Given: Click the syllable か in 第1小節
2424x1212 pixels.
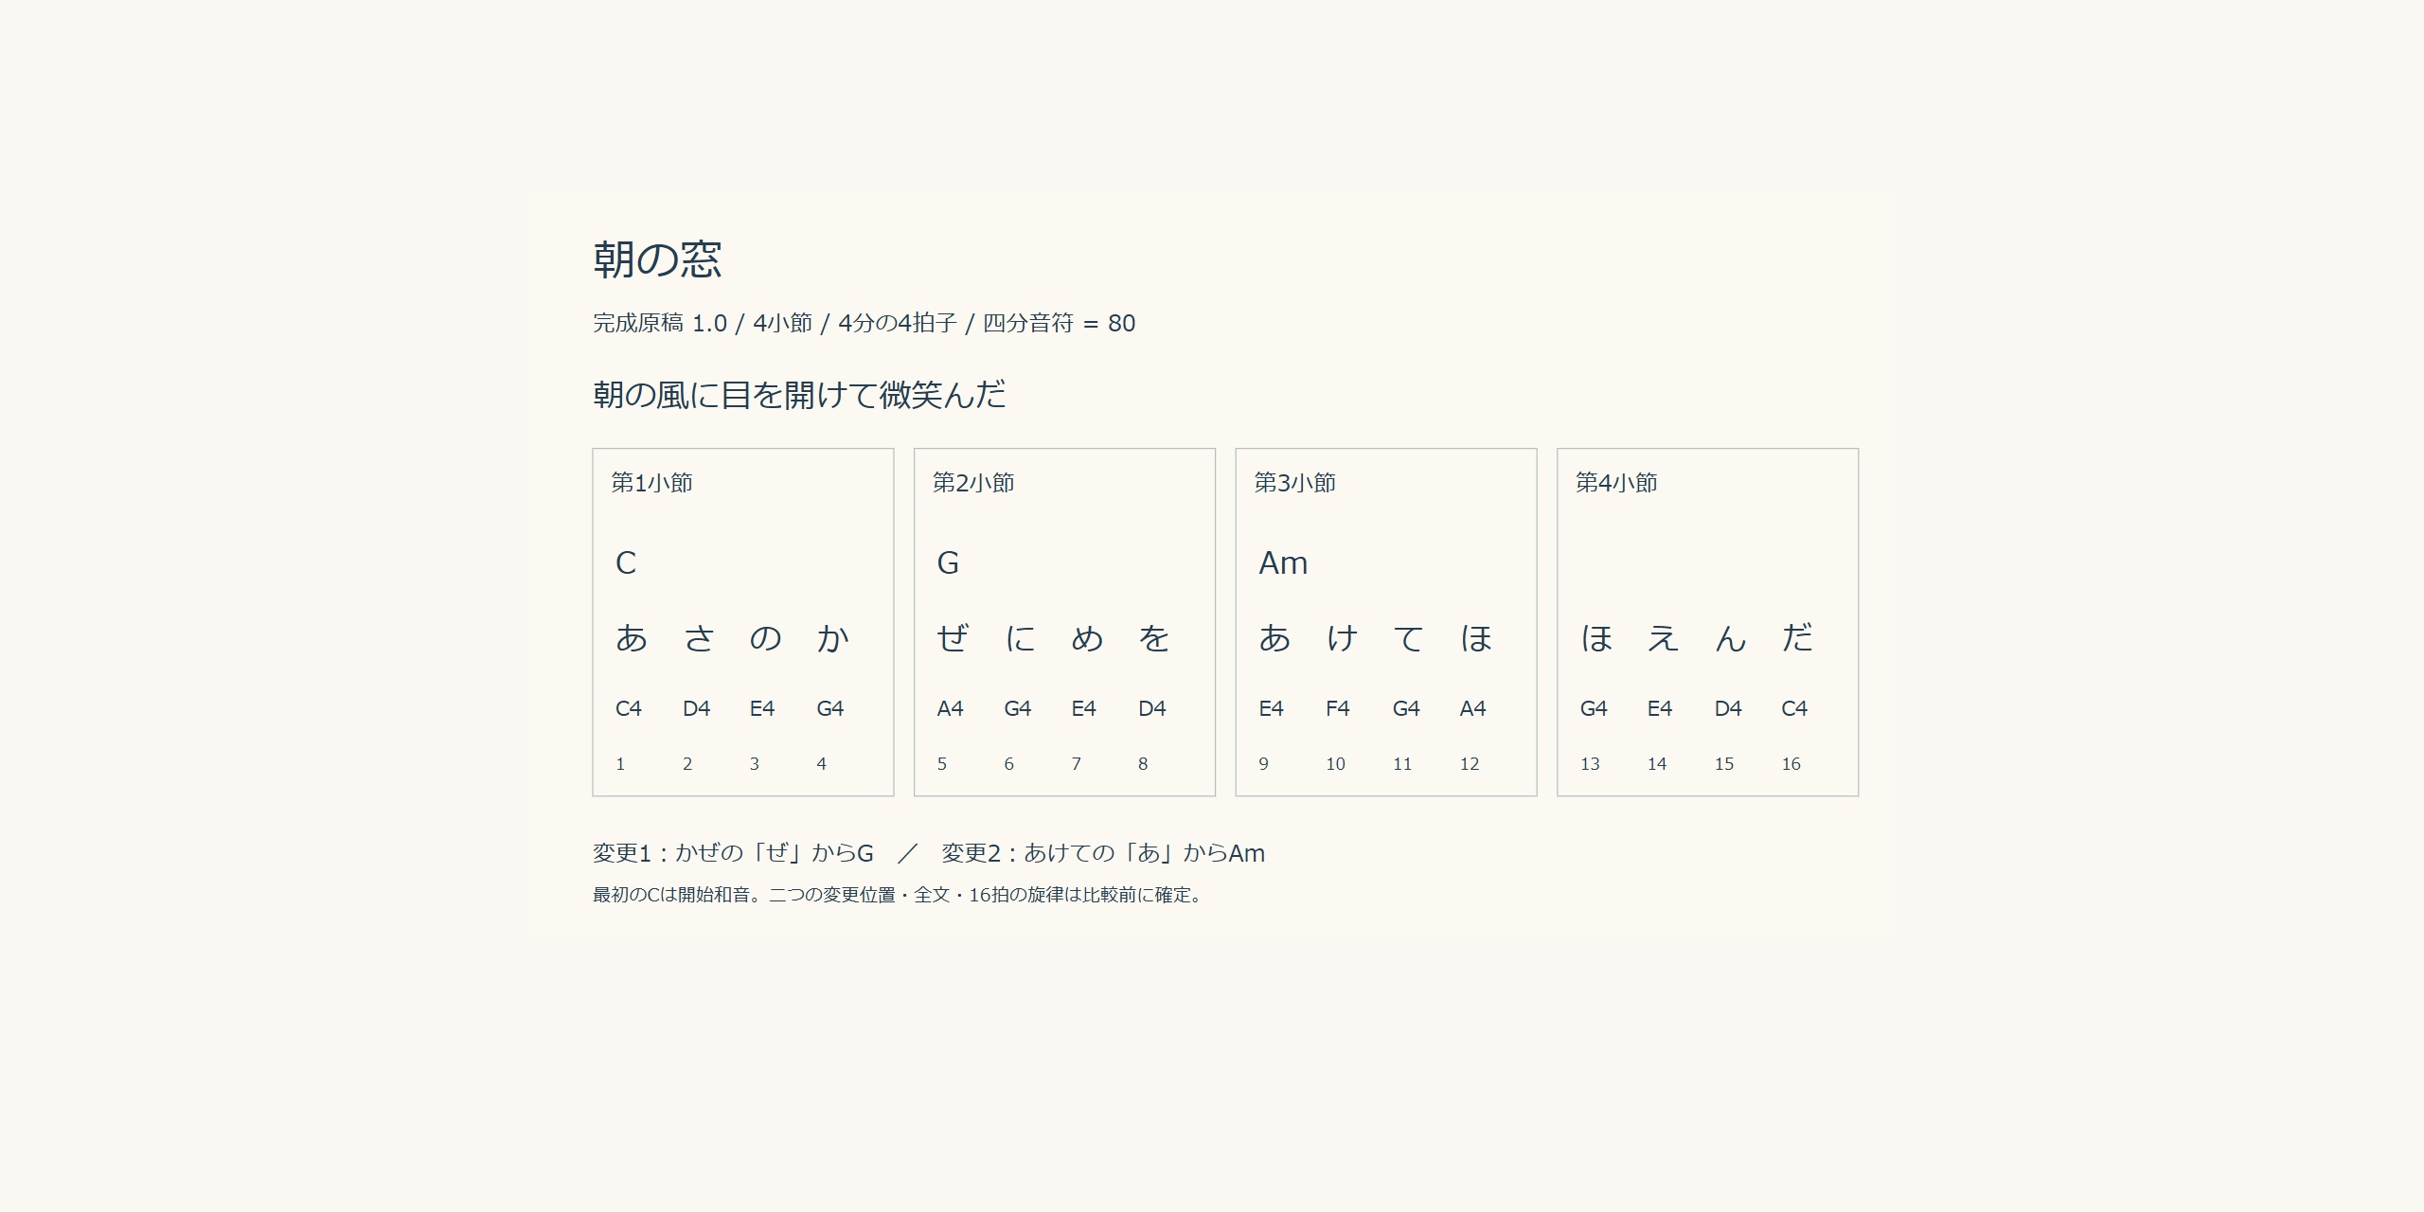Looking at the screenshot, I should tap(832, 638).
